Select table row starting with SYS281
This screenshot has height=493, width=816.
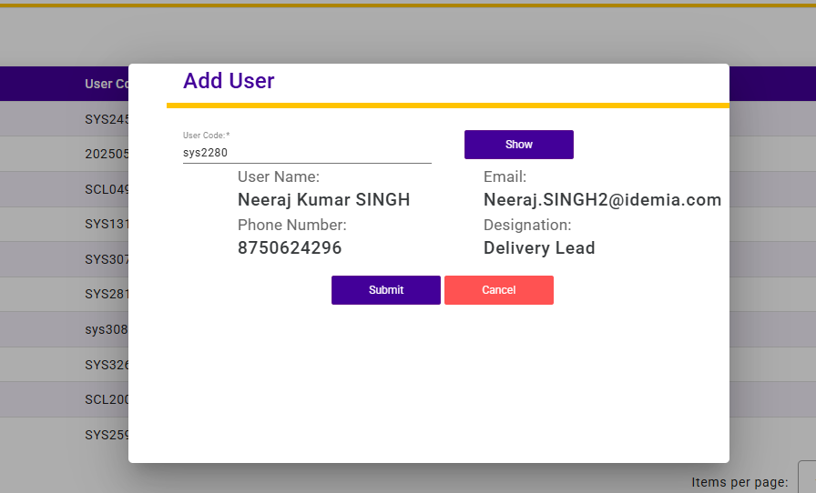pos(107,295)
